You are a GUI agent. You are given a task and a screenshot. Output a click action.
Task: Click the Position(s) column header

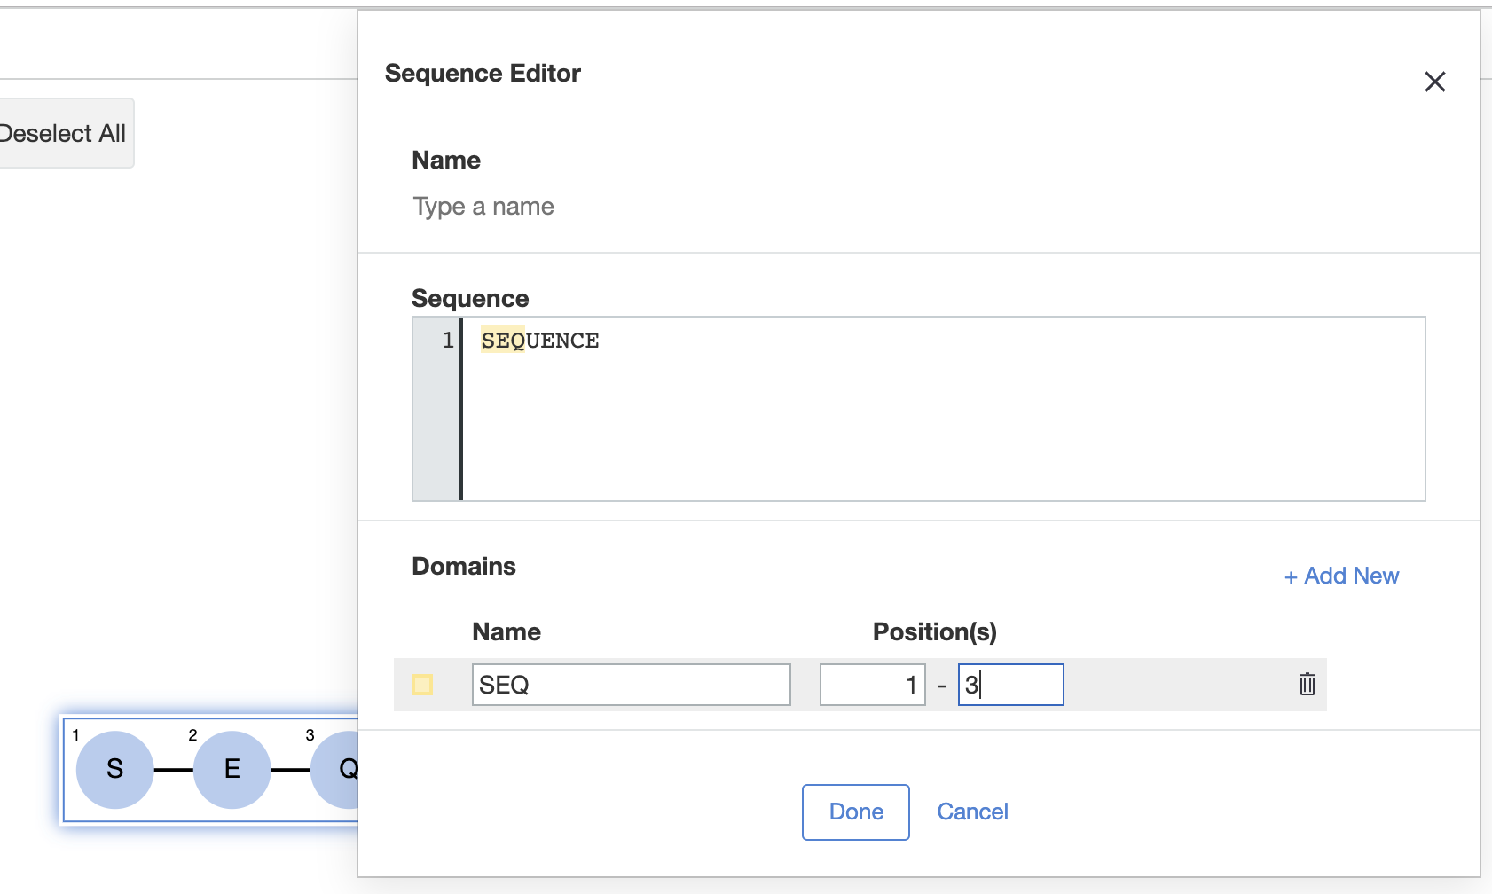tap(934, 632)
